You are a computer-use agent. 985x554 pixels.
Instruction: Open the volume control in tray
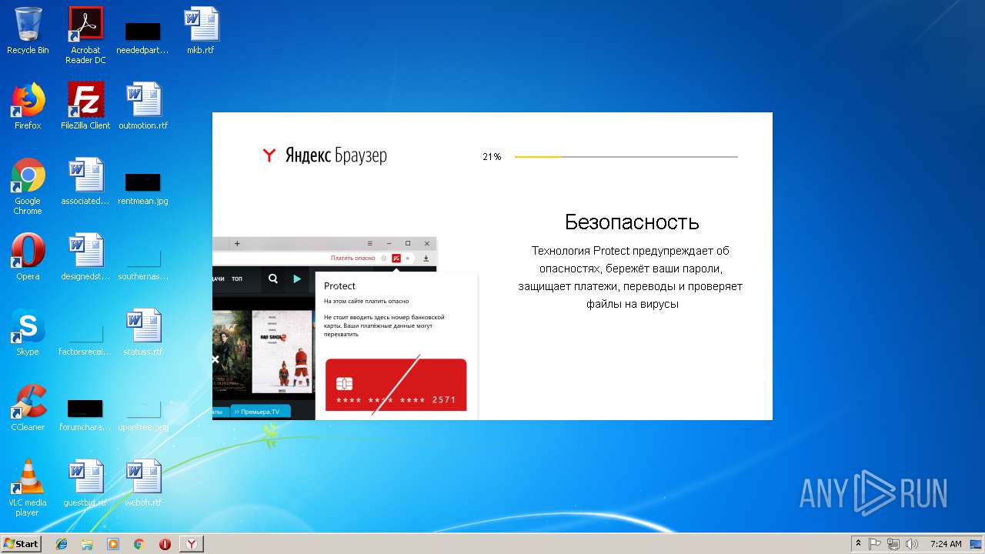point(912,544)
